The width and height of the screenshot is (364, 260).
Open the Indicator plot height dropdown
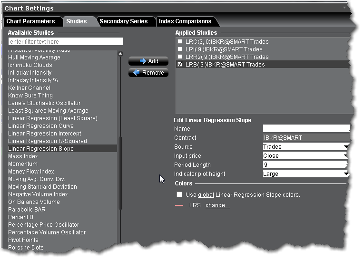pyautogui.click(x=306, y=174)
